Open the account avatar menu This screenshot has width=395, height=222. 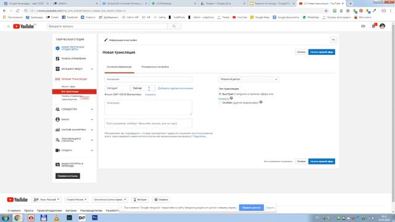tap(382, 26)
